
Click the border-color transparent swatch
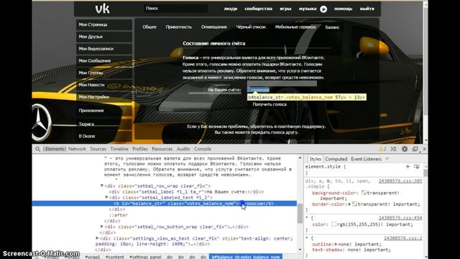354,204
